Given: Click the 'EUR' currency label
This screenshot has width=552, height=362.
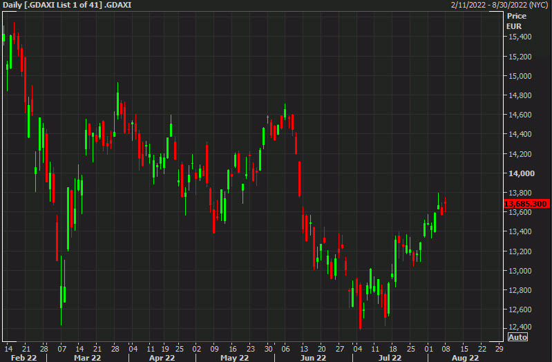Looking at the screenshot, I should click(514, 26).
